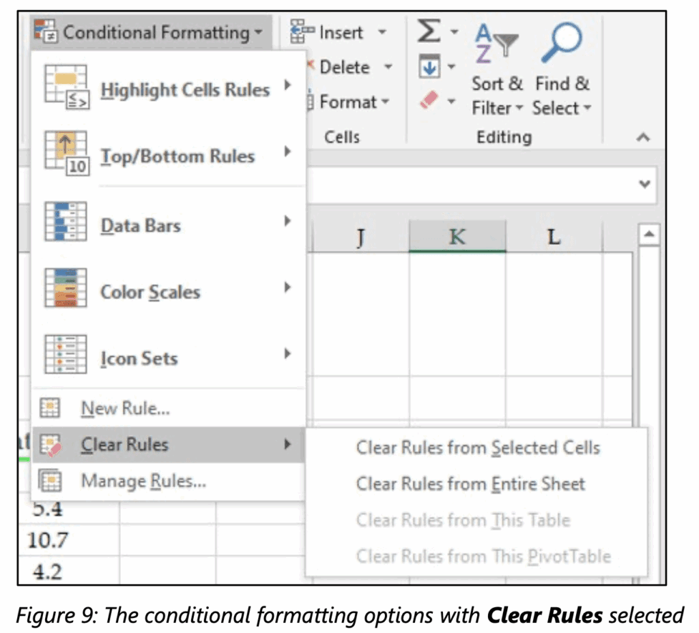The width and height of the screenshot is (699, 633).
Task: Open Manage Rules dialog
Action: tap(141, 481)
